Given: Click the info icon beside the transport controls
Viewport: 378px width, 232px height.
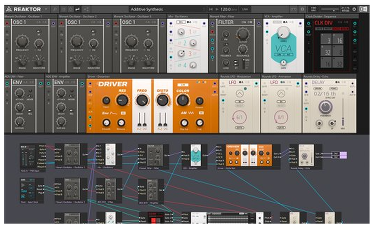Looking at the screenshot, I should (302, 9).
